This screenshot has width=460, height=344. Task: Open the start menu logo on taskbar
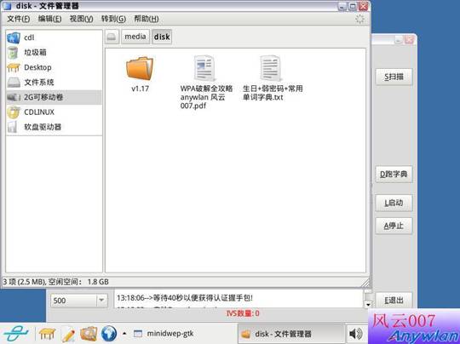click(16, 334)
